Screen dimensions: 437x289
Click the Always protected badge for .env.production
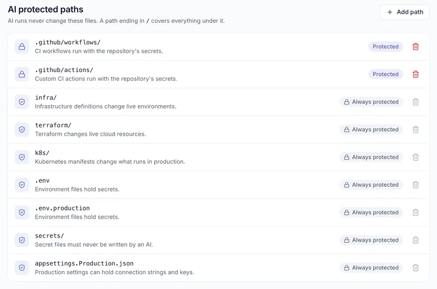371,213
